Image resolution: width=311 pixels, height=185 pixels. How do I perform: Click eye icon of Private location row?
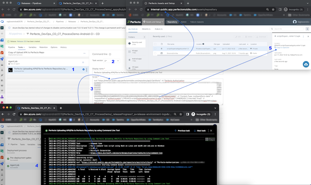[251, 49]
